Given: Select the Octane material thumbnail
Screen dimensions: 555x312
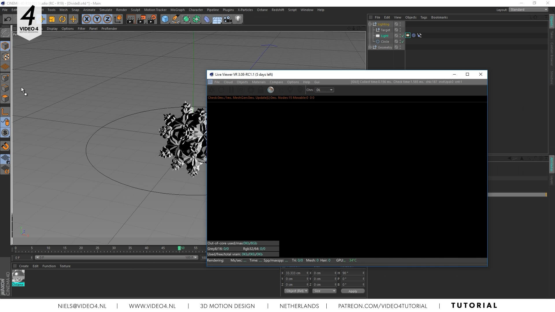Looking at the screenshot, I should point(18,276).
